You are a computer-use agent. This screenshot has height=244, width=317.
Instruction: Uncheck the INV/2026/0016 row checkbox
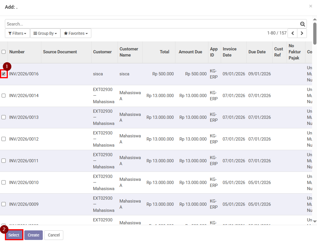[x=4, y=74]
